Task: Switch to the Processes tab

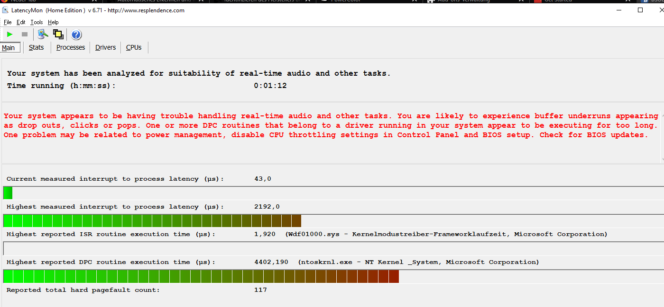Action: [x=70, y=47]
